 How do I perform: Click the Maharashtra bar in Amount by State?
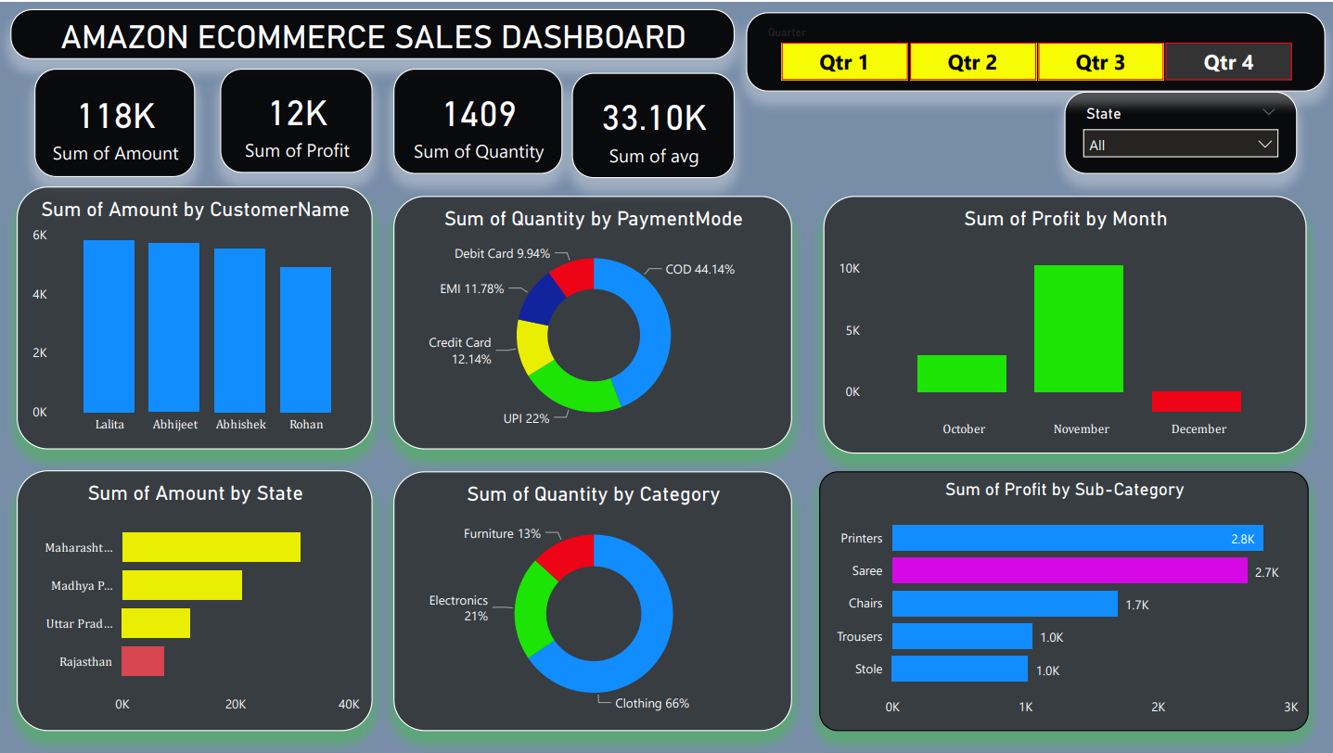[x=211, y=547]
